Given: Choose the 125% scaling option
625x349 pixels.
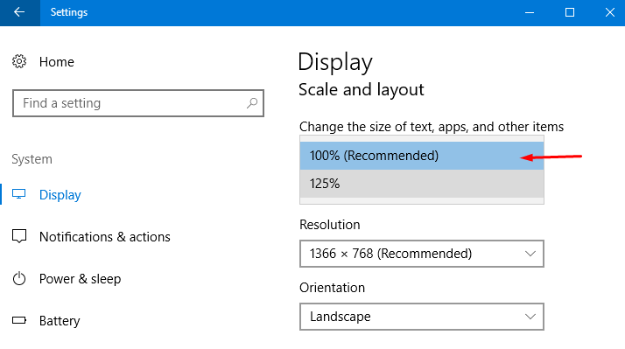Looking at the screenshot, I should 422,184.
